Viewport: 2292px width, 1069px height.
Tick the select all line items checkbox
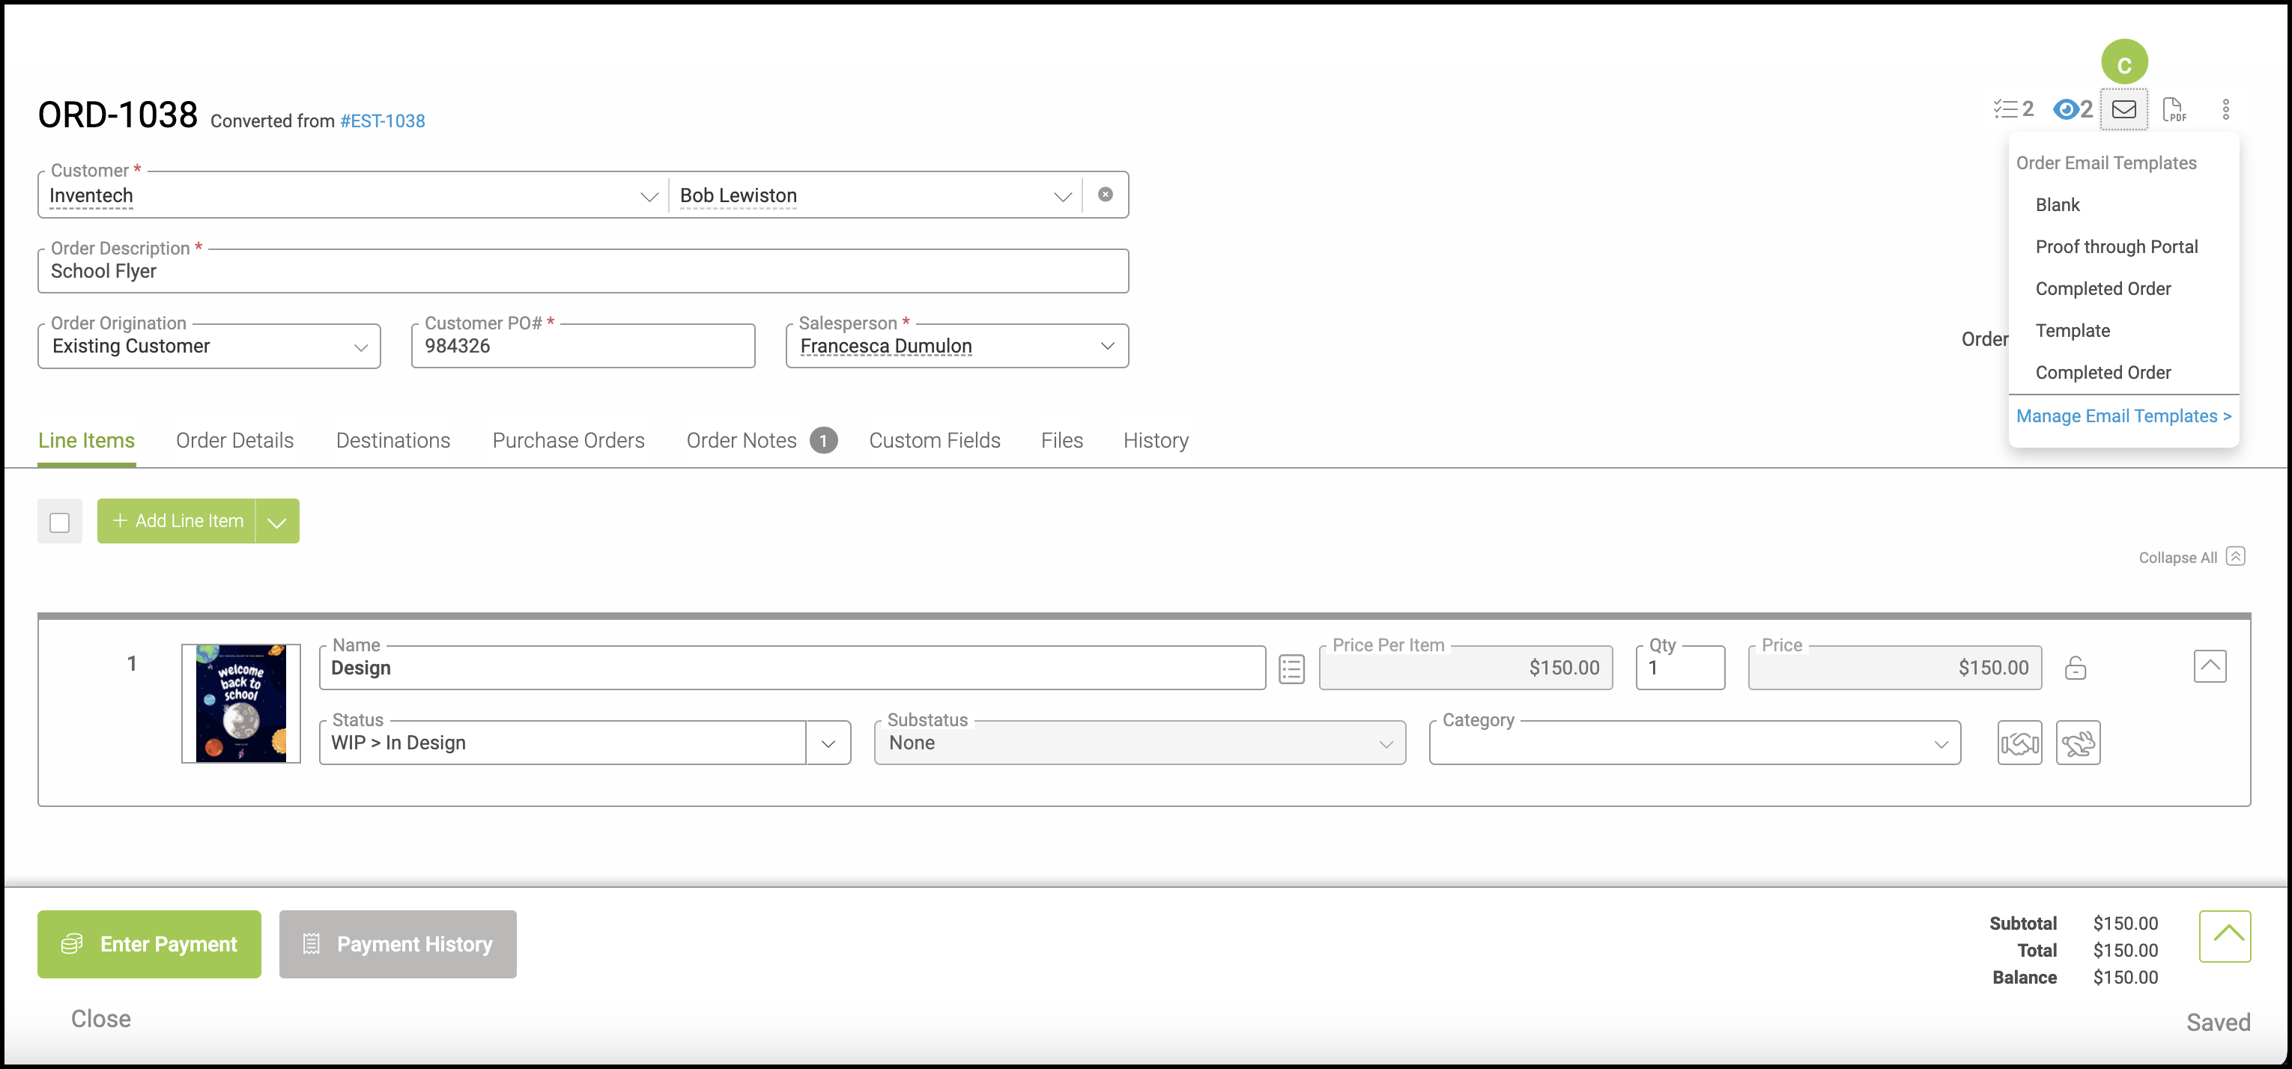coord(60,522)
